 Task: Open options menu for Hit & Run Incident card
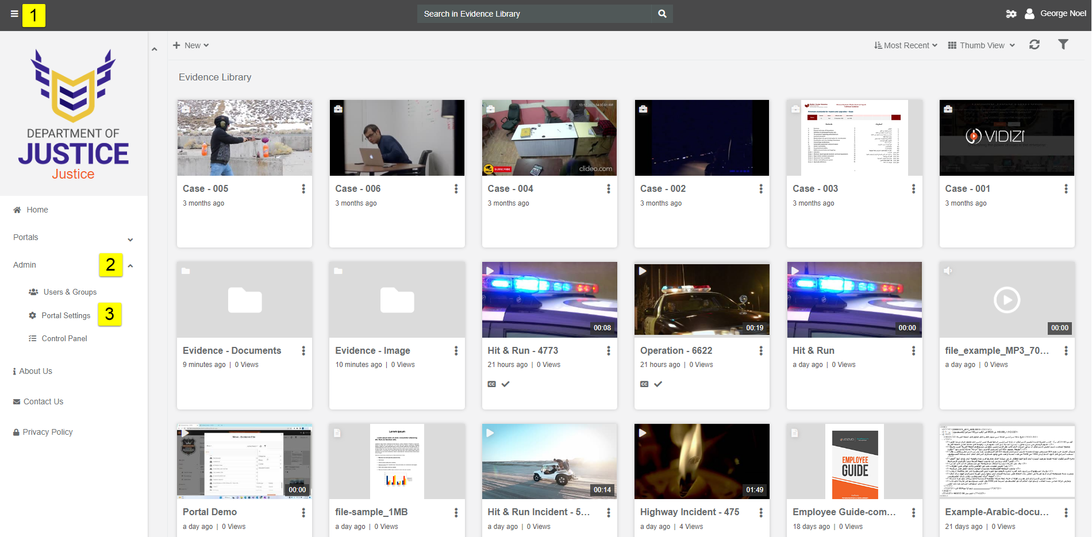609,512
